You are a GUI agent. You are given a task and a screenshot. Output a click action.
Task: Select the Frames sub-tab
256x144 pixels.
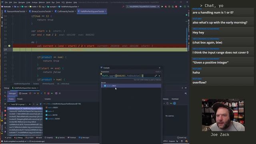tap(11, 99)
